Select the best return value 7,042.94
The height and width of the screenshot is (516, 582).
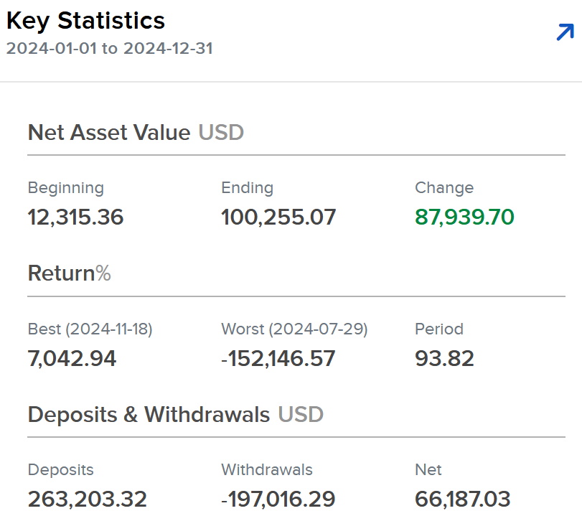point(72,358)
